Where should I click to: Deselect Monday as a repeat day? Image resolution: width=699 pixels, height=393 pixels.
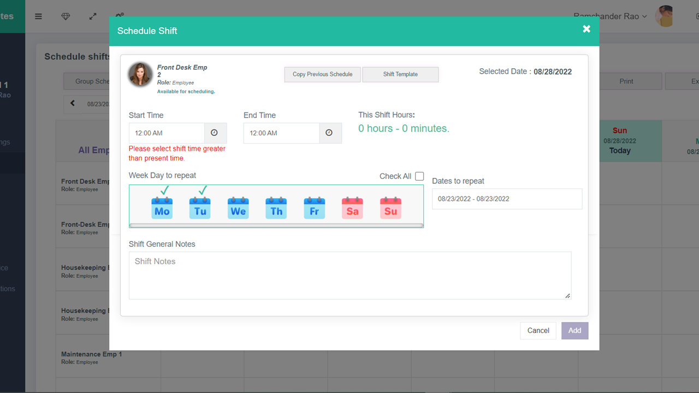[x=162, y=206]
